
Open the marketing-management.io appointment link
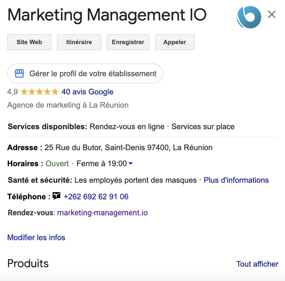102,213
